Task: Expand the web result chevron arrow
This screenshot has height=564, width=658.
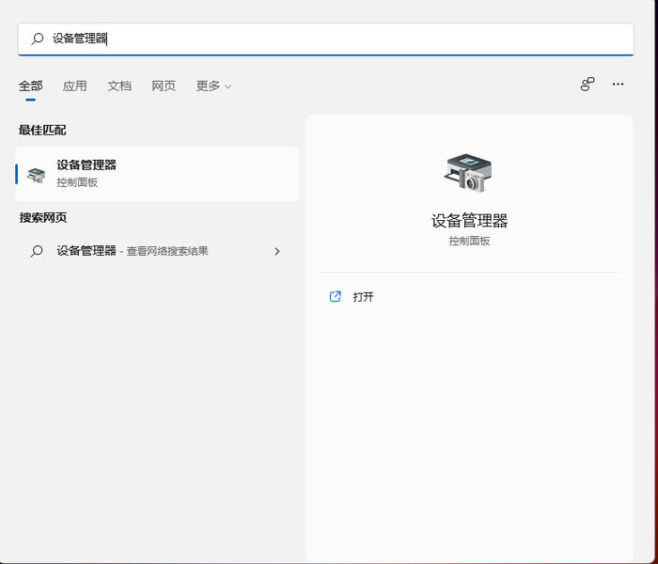Action: pyautogui.click(x=276, y=251)
